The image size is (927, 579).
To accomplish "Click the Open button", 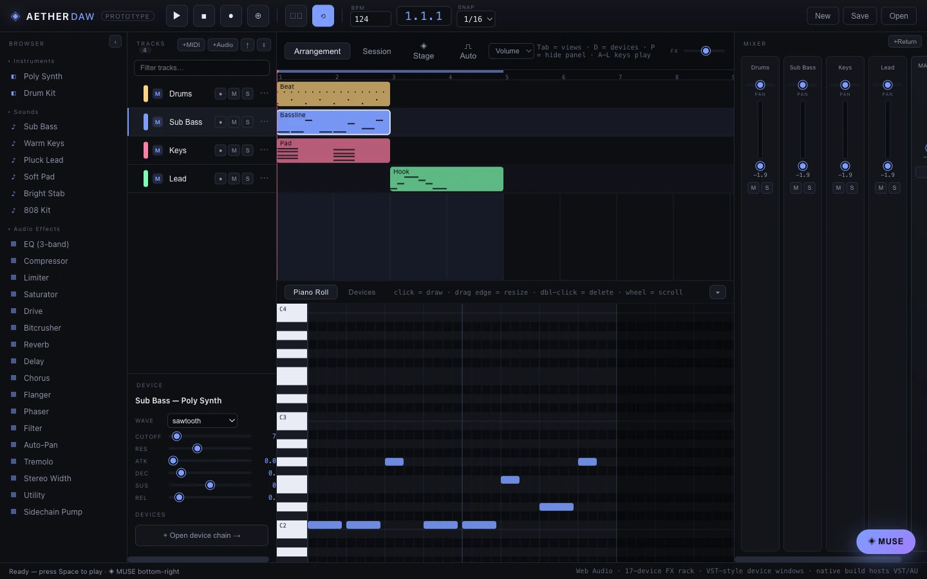I will [899, 16].
